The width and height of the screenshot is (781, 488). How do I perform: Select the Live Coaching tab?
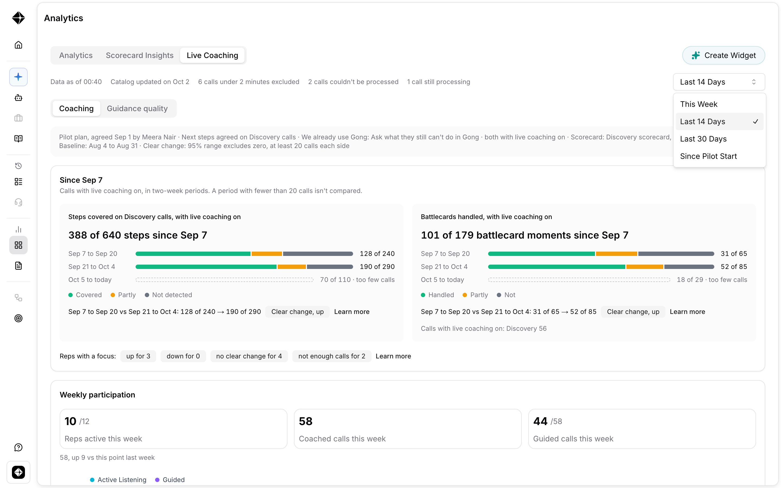tap(212, 56)
